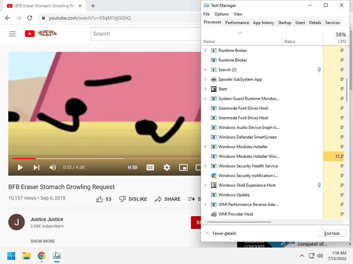Switch to the Users tab

pos(300,23)
